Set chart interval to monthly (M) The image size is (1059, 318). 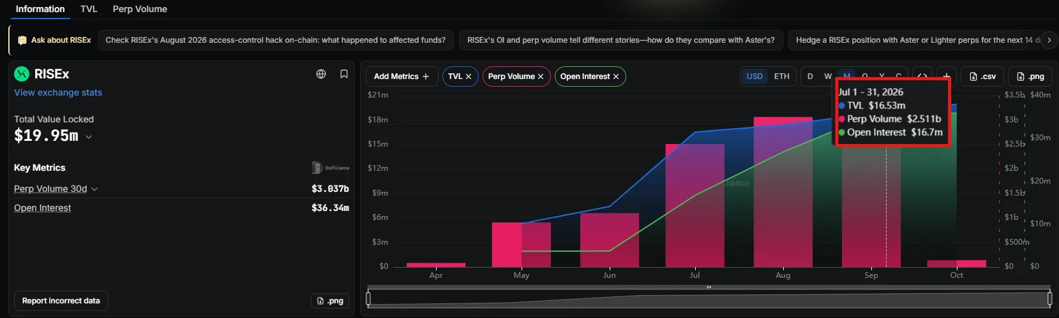coord(846,75)
